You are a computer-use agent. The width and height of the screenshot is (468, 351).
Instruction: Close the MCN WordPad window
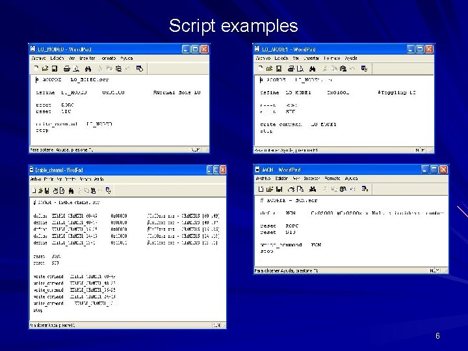click(443, 170)
